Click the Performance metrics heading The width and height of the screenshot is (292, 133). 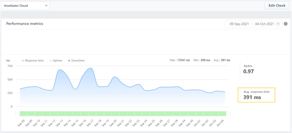click(25, 24)
